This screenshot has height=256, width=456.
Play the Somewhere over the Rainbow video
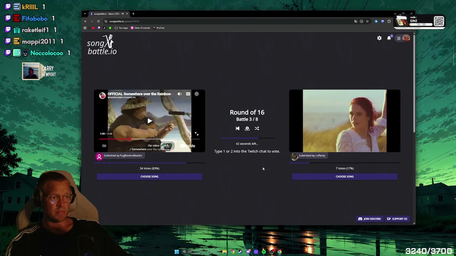(150, 121)
